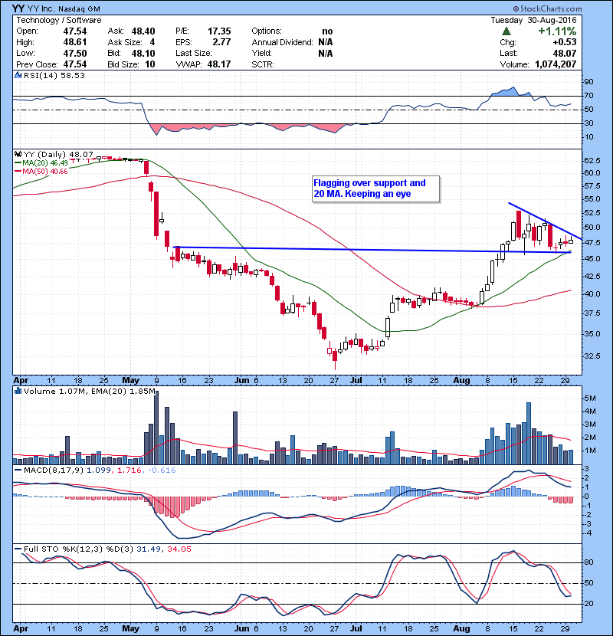Click the YY (Daily) 48.07 legend
Screen dimensions: 613x636
point(58,154)
